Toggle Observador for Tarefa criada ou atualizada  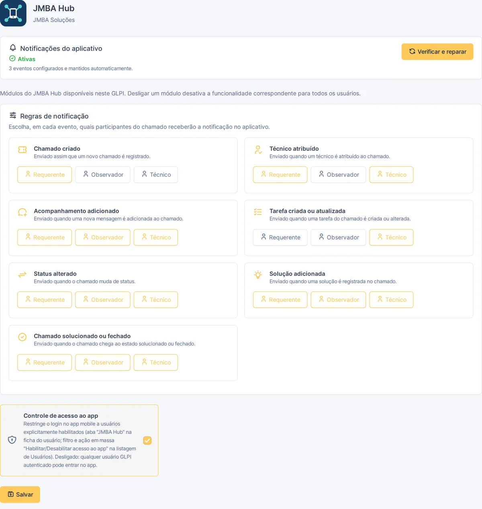[x=339, y=237]
